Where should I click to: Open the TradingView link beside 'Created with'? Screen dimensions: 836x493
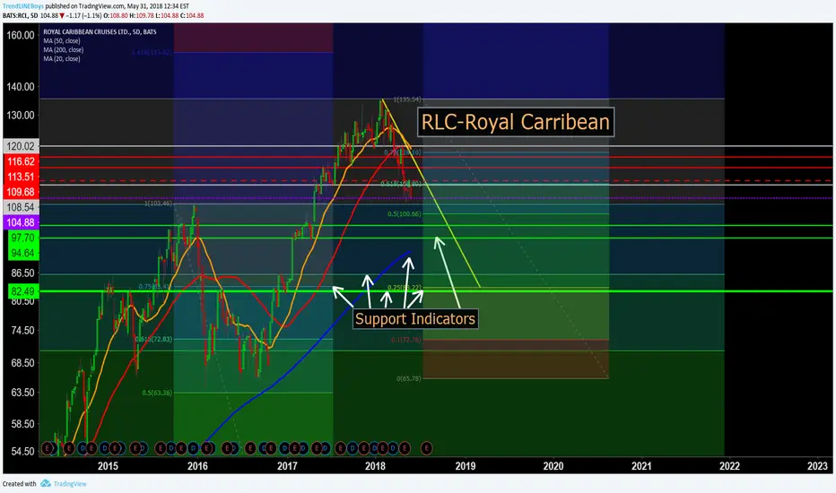(70, 484)
